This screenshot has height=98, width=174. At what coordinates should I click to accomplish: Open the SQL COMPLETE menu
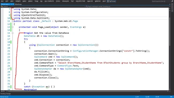pyautogui.click(x=49, y=1)
